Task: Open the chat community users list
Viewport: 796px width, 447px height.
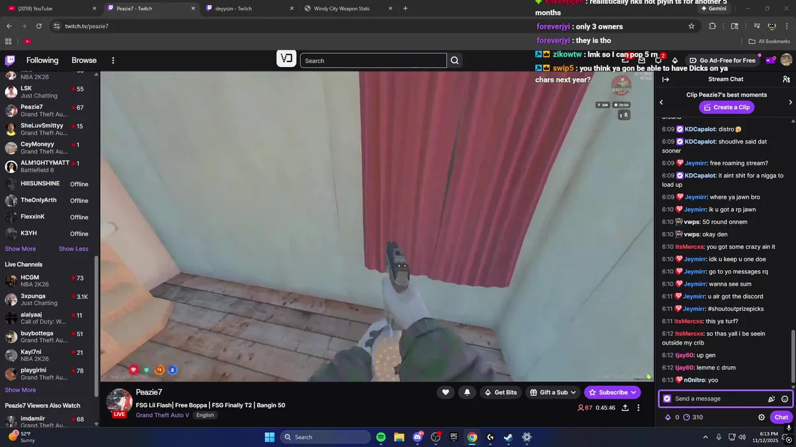Action: click(x=786, y=79)
